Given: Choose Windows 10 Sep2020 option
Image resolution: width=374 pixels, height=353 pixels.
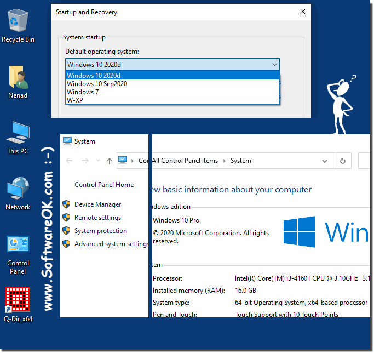Looking at the screenshot, I should pos(172,84).
